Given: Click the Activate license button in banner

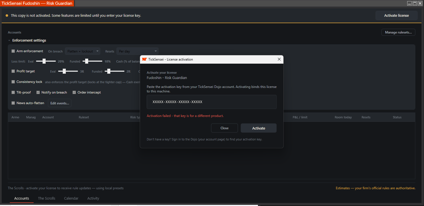Looking at the screenshot, I should tap(397, 16).
